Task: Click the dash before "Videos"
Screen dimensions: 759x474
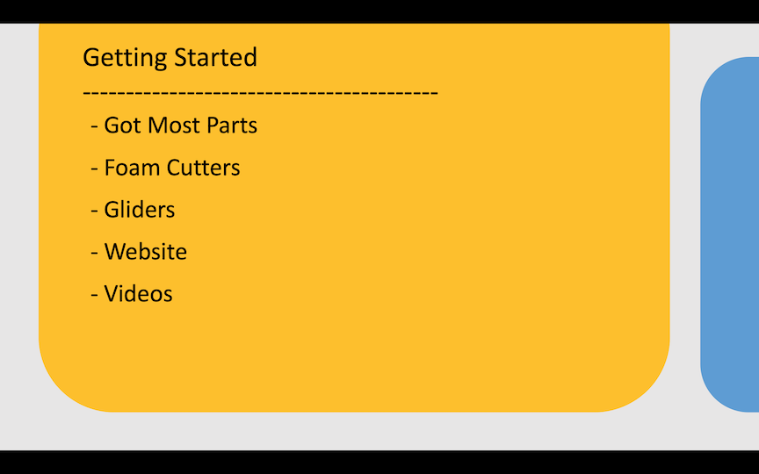Action: 94,295
